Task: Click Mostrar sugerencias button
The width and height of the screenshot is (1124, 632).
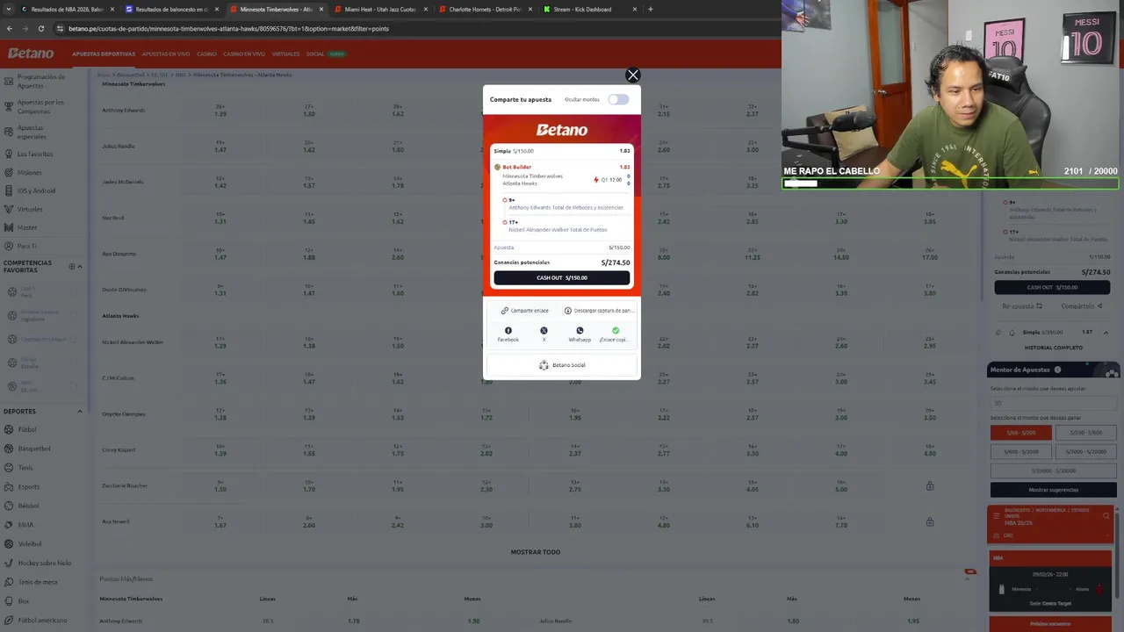Action: [1053, 490]
